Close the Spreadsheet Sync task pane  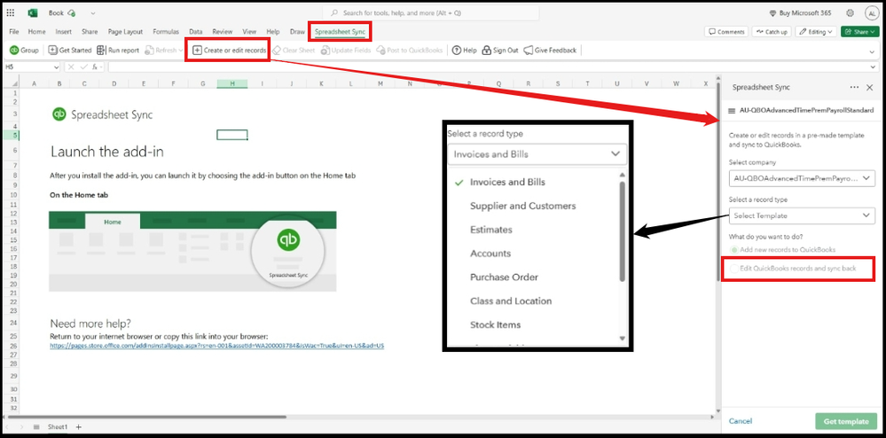click(870, 88)
